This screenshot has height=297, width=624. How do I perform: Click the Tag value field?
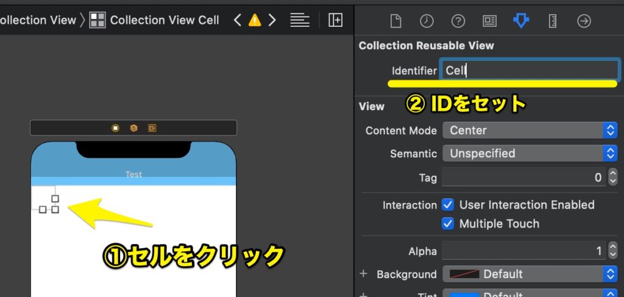tap(523, 177)
